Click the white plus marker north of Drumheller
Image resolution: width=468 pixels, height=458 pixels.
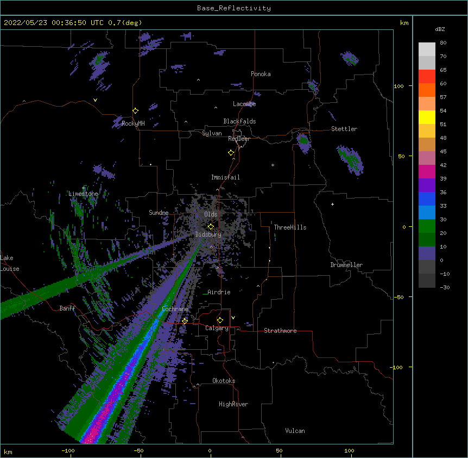coord(332,204)
